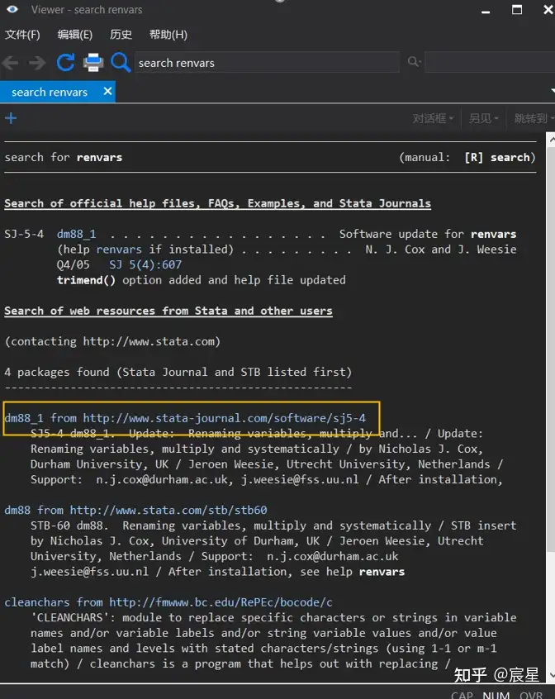Click the Viewer eye icon in title bar

point(12,9)
